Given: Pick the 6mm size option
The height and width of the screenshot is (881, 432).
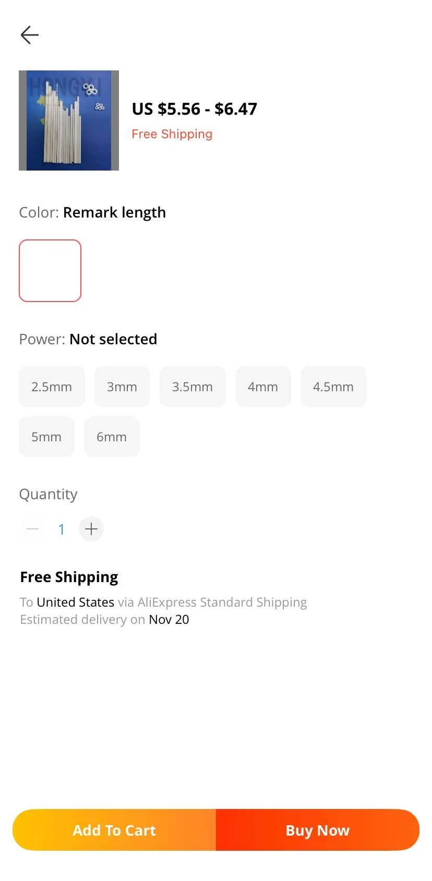Looking at the screenshot, I should pos(112,437).
